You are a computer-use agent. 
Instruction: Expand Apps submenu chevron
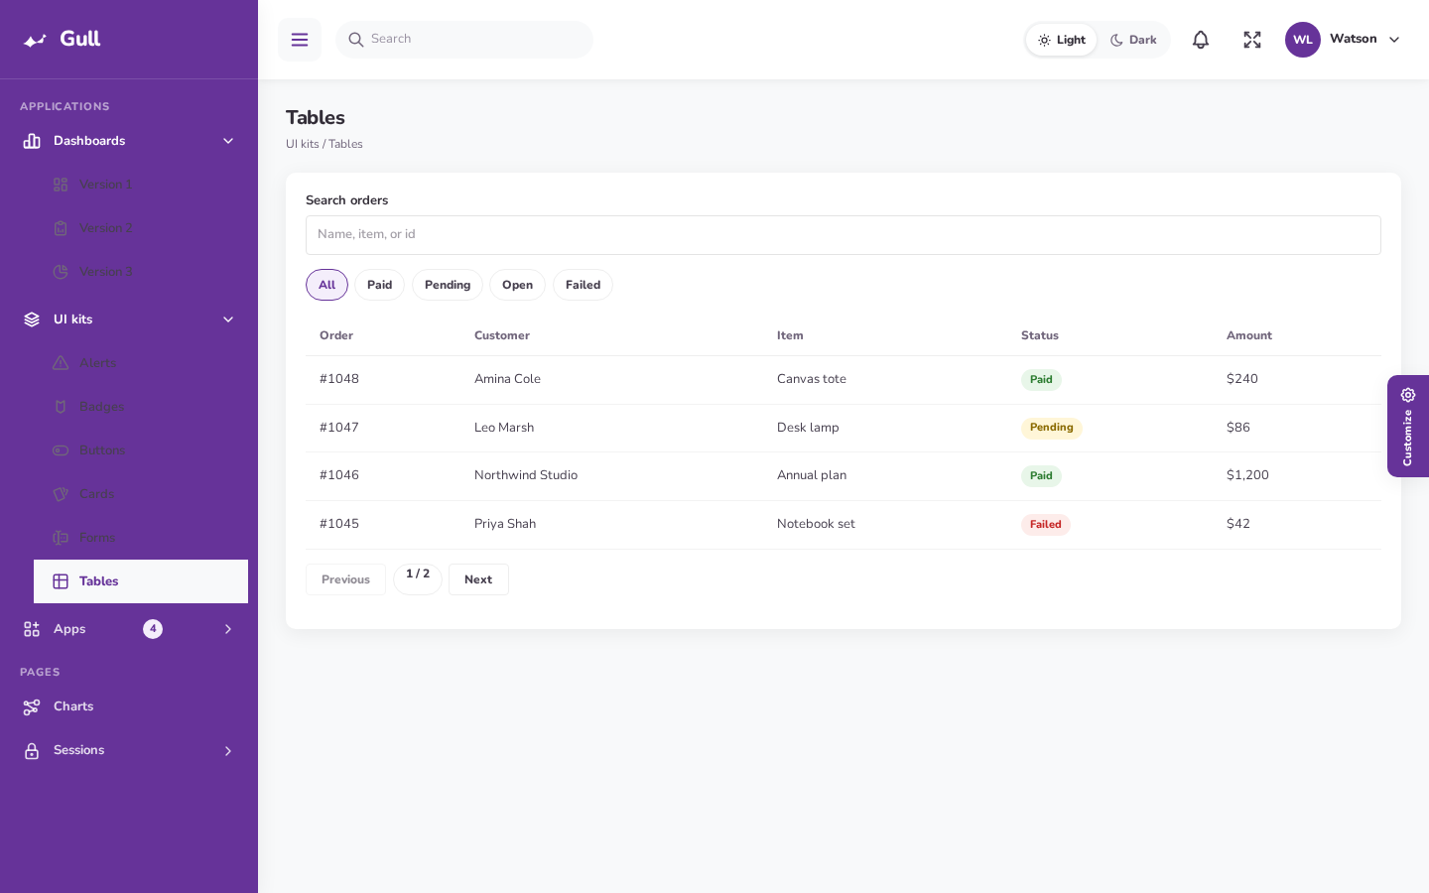[x=228, y=629]
